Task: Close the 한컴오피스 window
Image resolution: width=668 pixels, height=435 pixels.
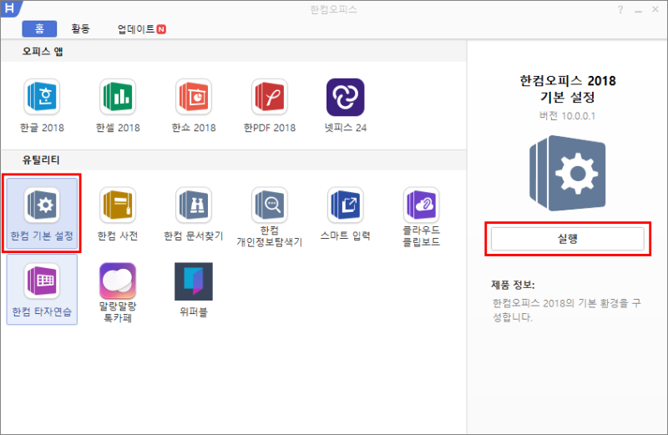Action: (655, 9)
